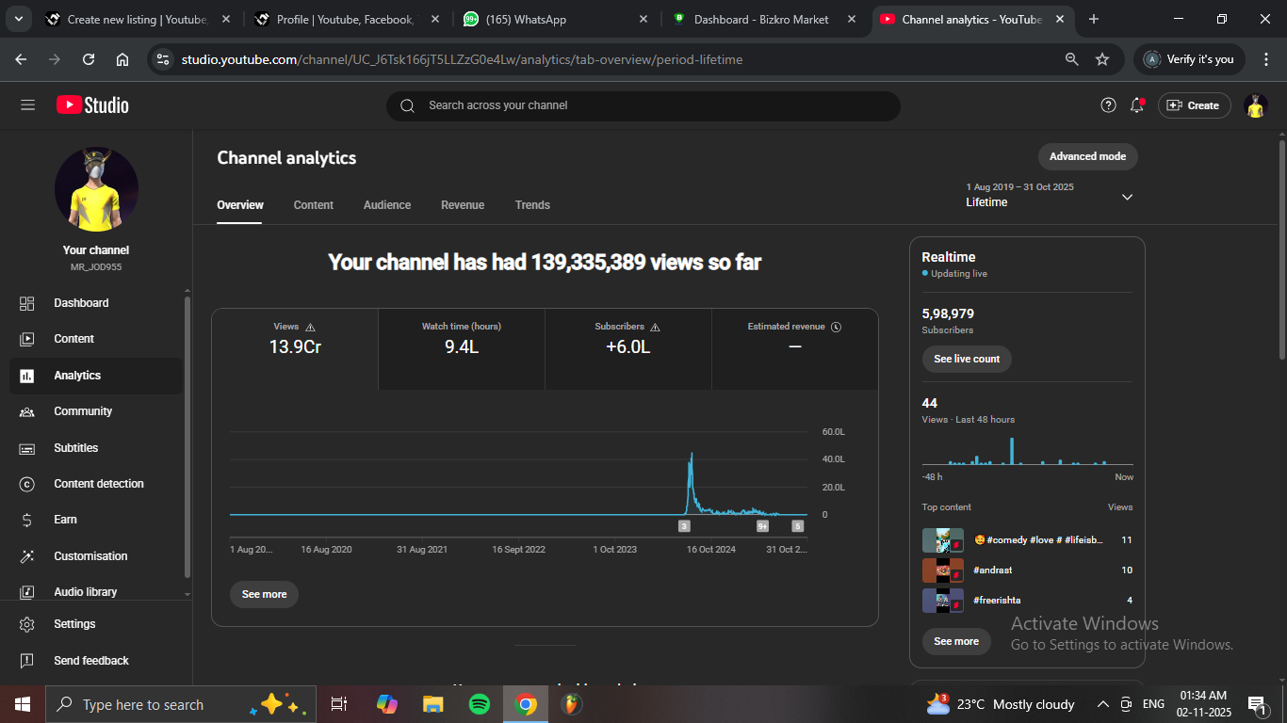Click the help question mark icon

(x=1108, y=105)
